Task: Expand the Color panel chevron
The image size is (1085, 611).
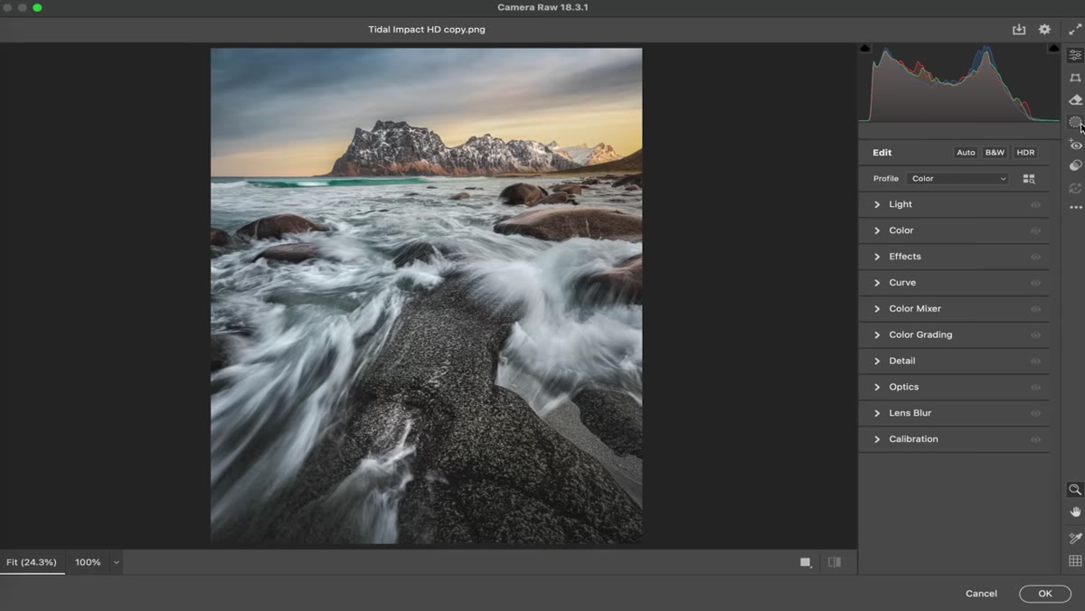Action: point(877,230)
